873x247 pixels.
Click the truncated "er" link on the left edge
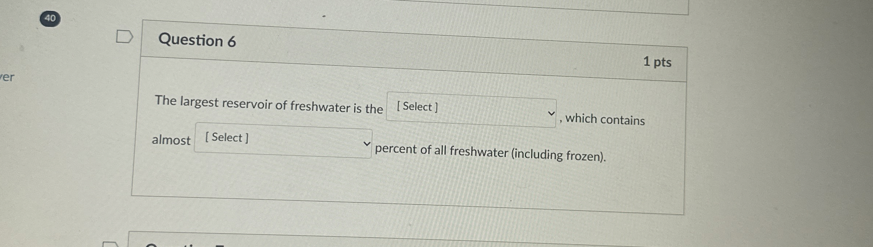tap(7, 77)
